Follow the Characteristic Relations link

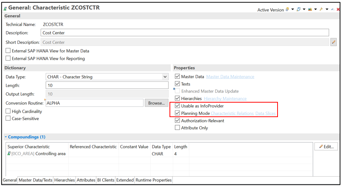point(232,113)
